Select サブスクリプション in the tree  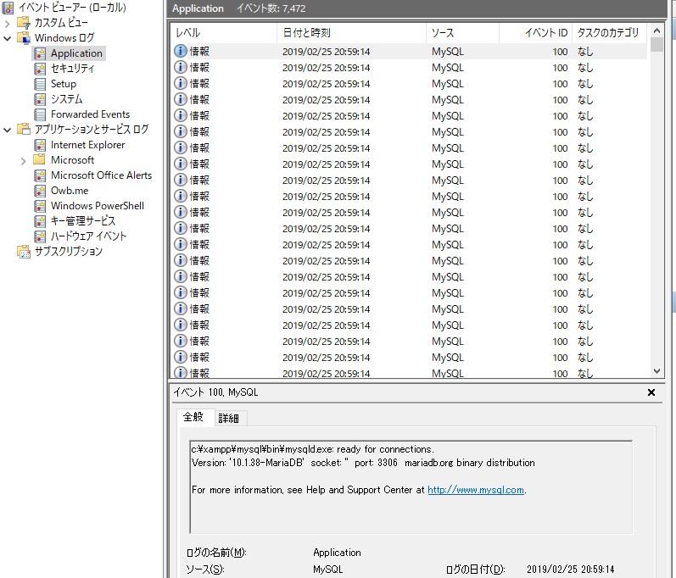68,252
